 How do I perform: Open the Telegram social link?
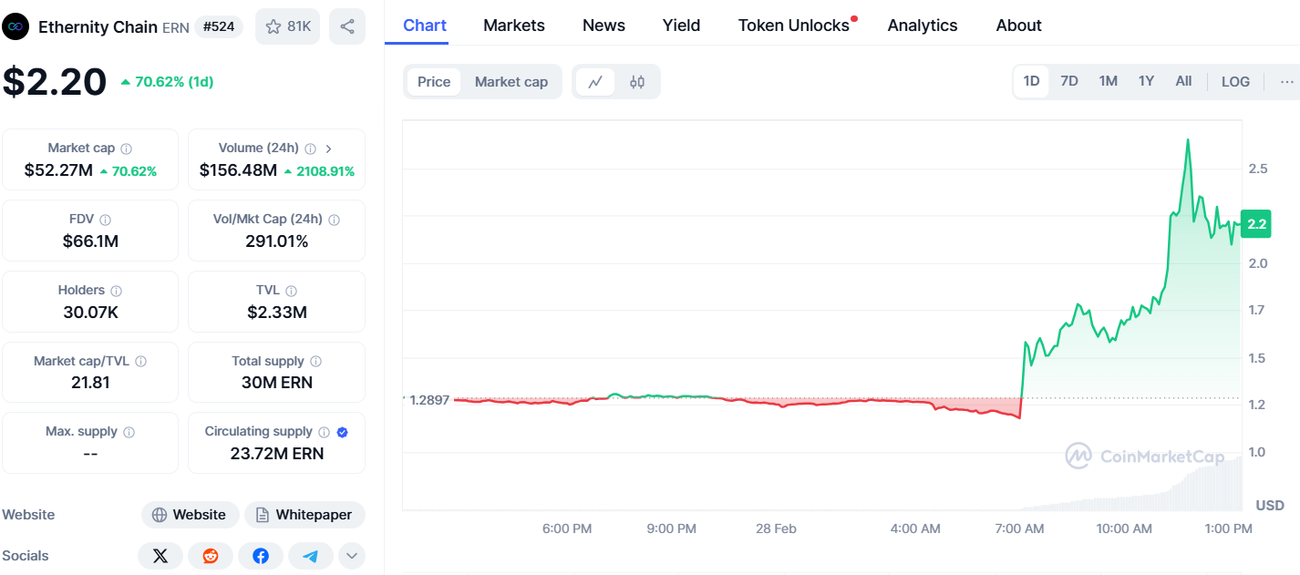pos(311,556)
